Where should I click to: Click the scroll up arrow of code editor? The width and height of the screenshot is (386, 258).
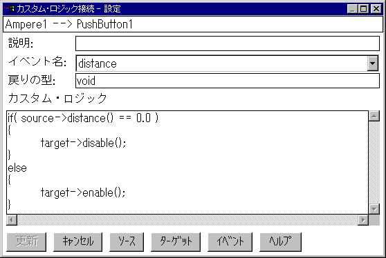(x=374, y=116)
